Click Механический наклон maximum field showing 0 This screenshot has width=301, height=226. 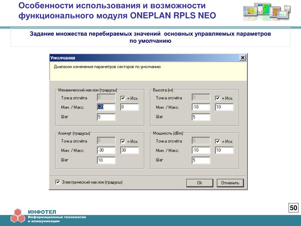[130, 107]
